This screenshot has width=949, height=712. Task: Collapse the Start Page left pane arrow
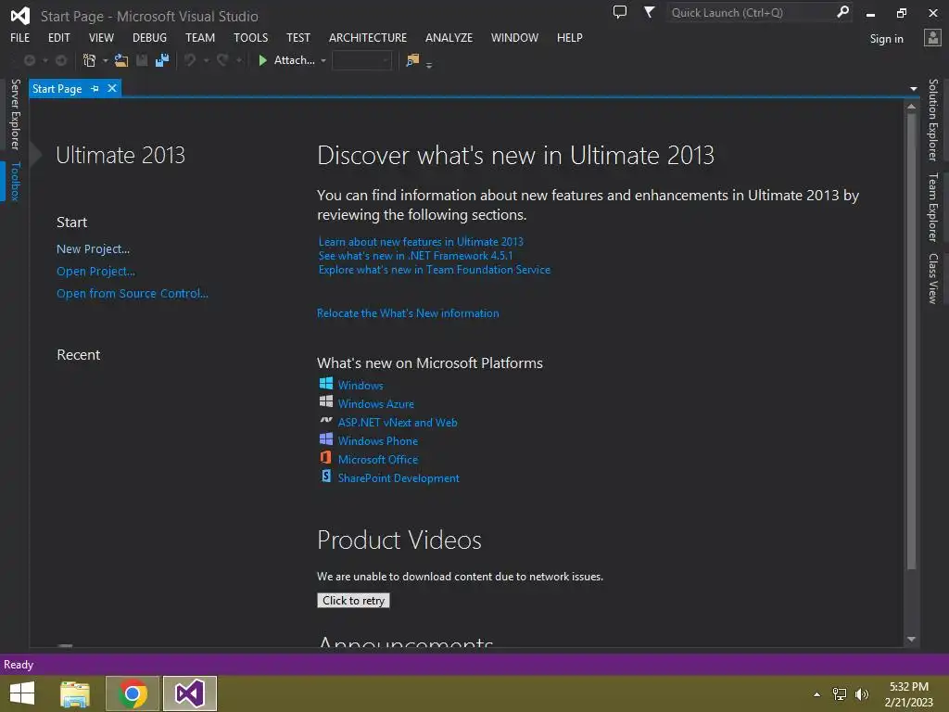click(36, 155)
